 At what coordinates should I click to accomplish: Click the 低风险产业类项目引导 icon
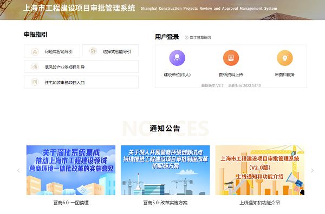tap(35, 67)
